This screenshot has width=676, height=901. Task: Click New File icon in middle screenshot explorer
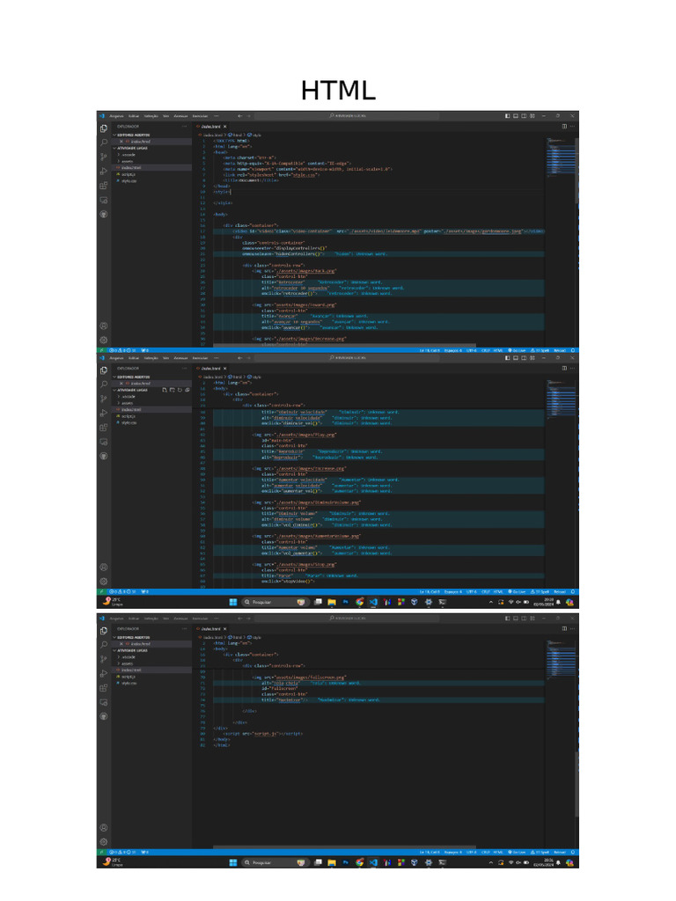tap(165, 390)
